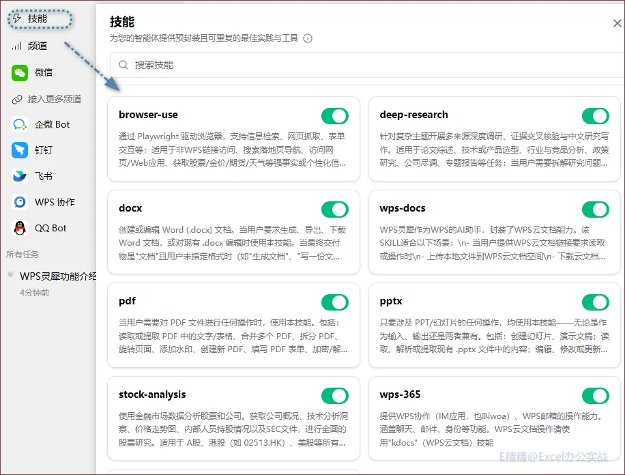
Task: Click the magnifier icon in the search box
Action: [123, 65]
